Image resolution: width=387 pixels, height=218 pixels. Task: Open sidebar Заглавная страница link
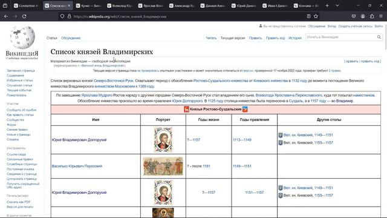click(21, 71)
